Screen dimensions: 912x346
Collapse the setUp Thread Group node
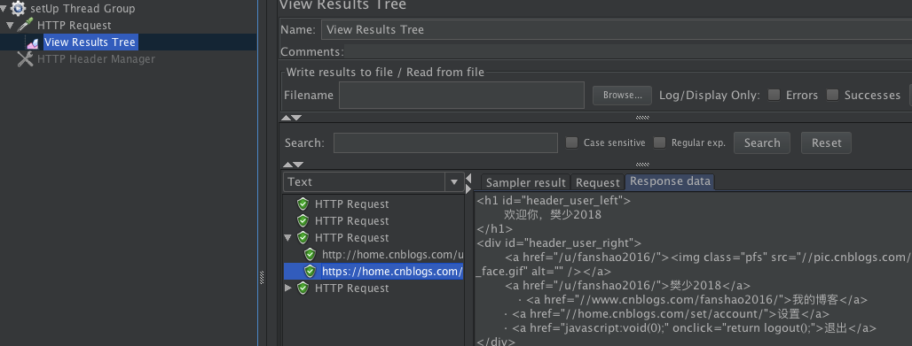[x=4, y=9]
